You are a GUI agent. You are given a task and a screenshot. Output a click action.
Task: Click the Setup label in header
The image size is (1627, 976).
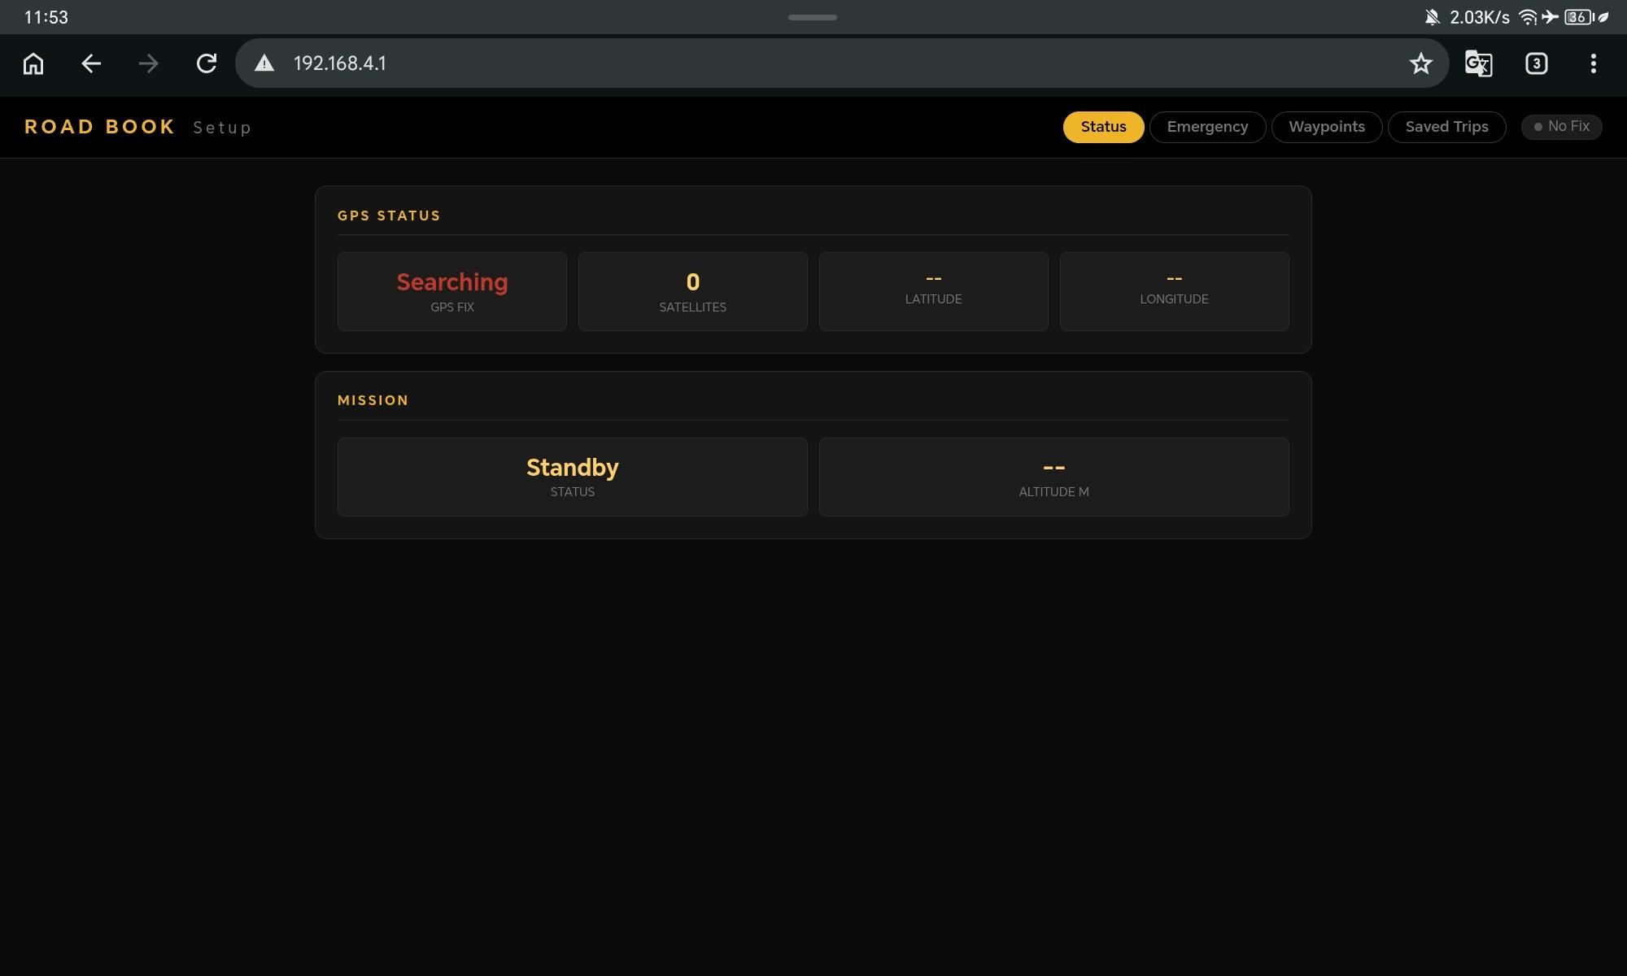222,128
